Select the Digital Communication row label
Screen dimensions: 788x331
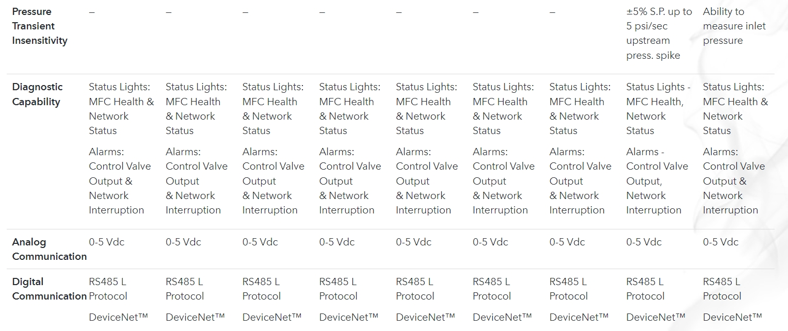tap(49, 289)
